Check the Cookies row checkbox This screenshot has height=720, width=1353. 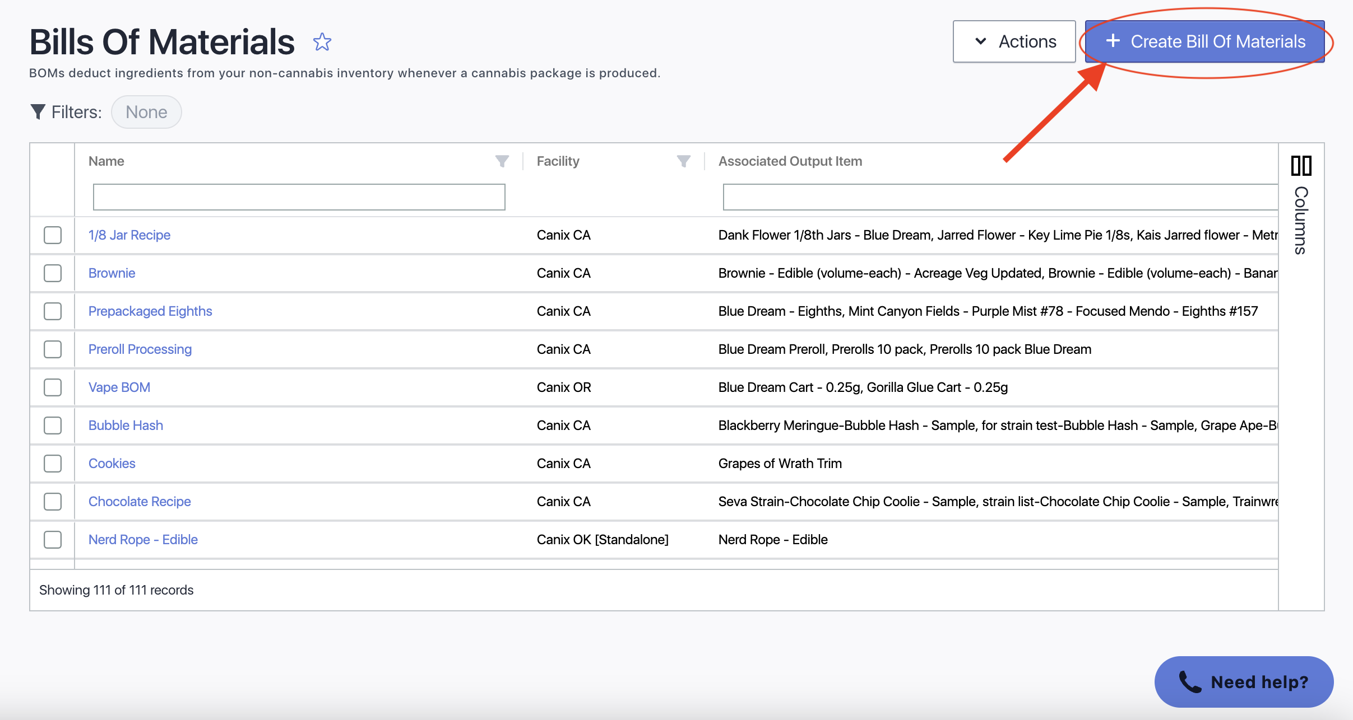pos(53,464)
